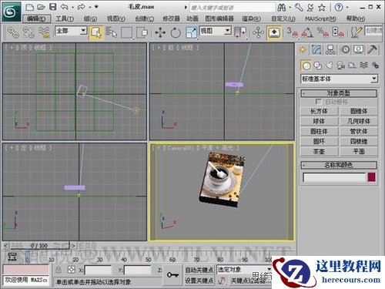
Task: Click the Undo arrow icon
Action: tap(64, 7)
